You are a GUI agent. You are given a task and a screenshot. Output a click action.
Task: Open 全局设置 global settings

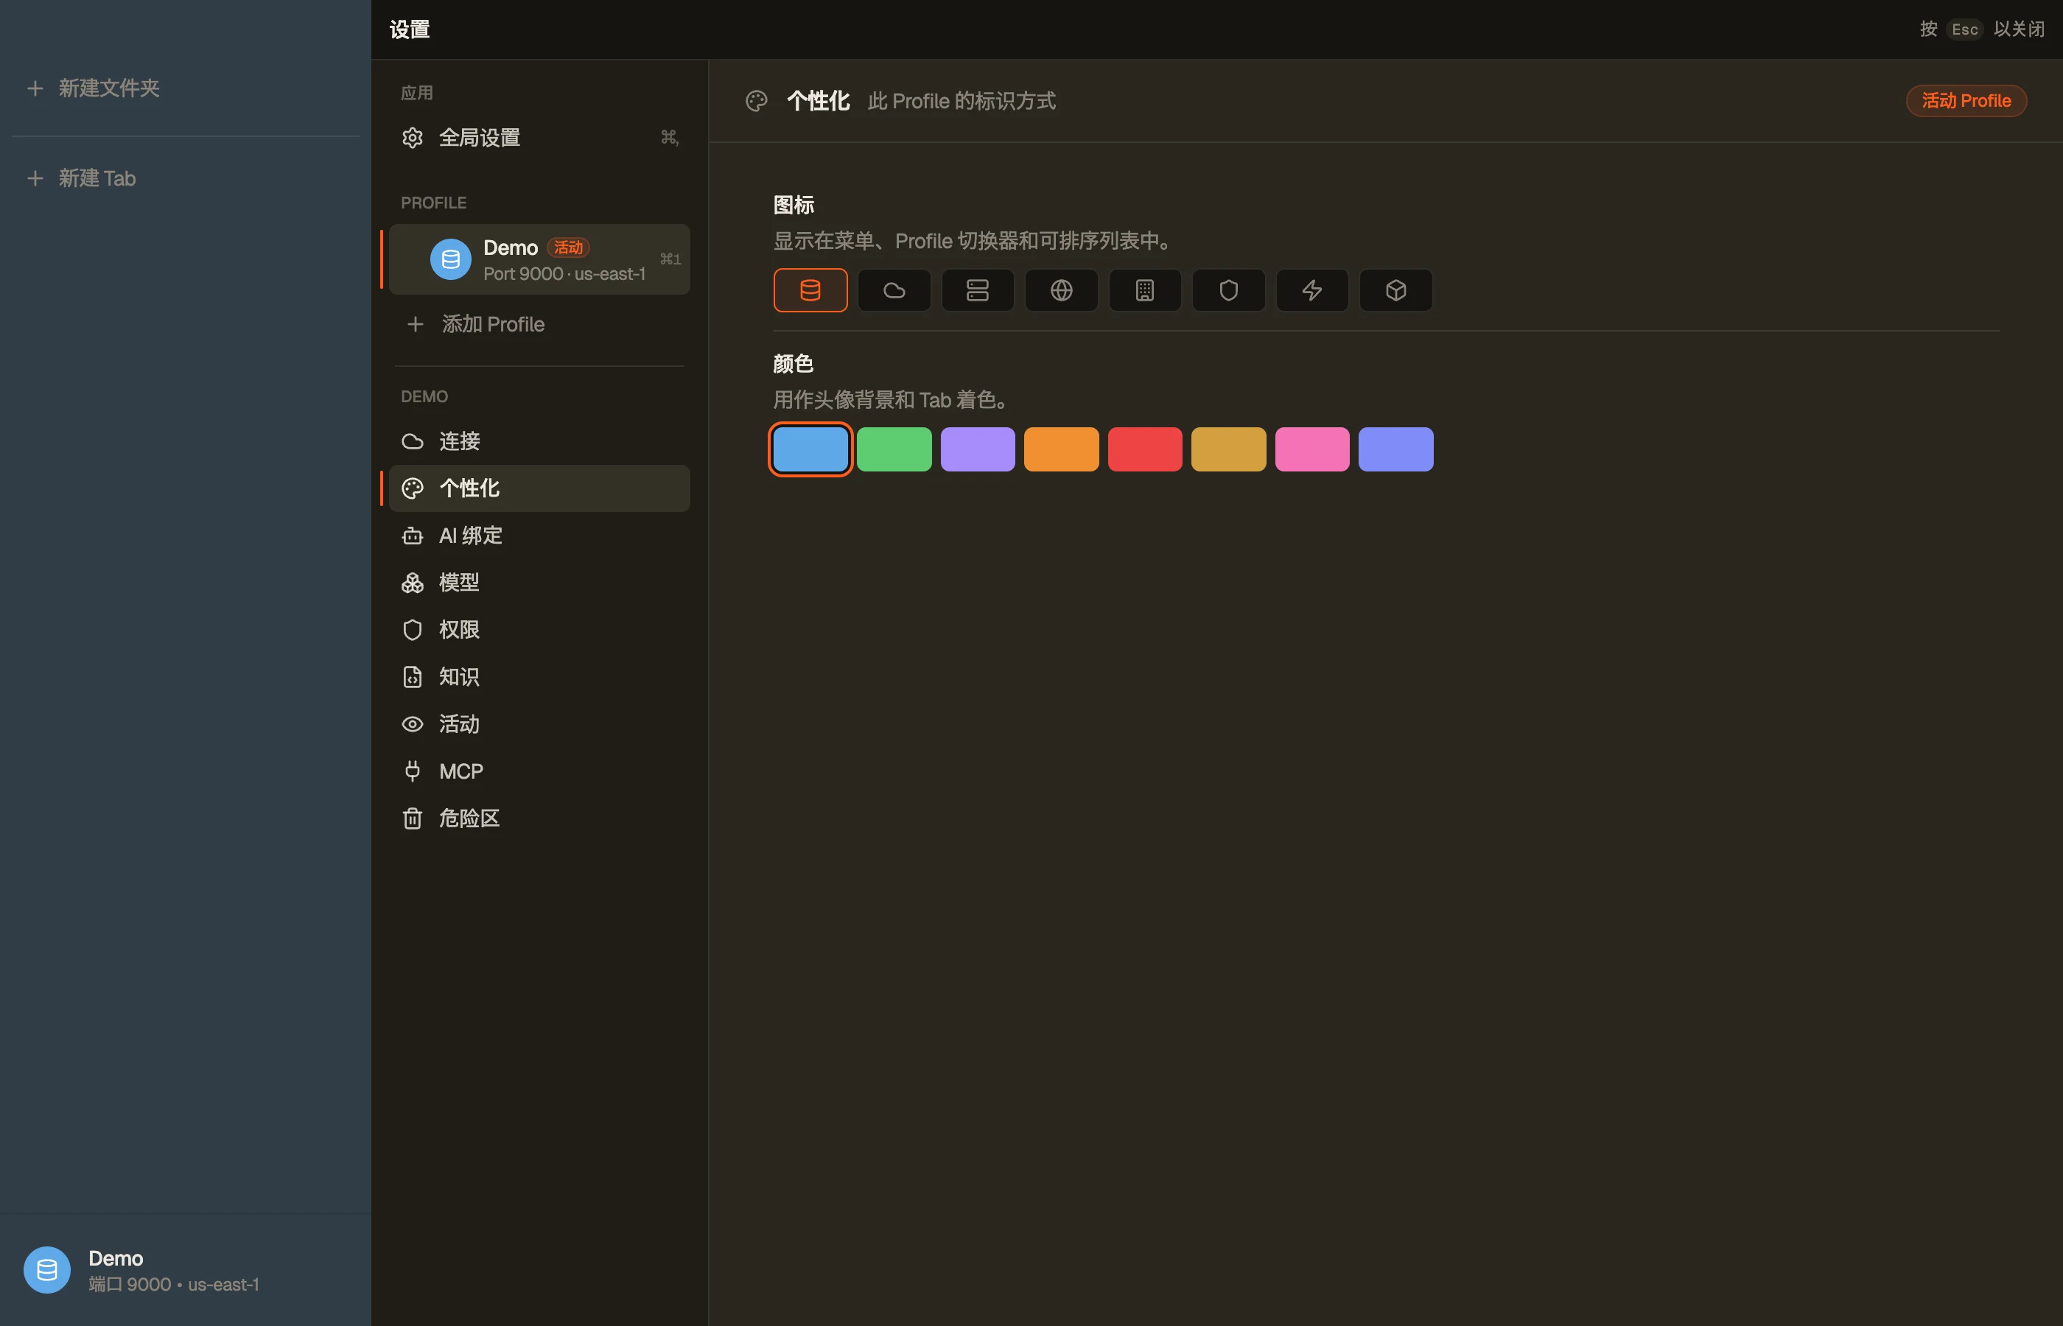(539, 138)
